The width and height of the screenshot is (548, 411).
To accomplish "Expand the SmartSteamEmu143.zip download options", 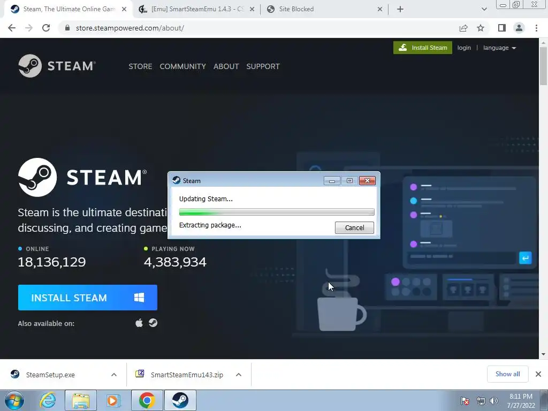I will (239, 375).
